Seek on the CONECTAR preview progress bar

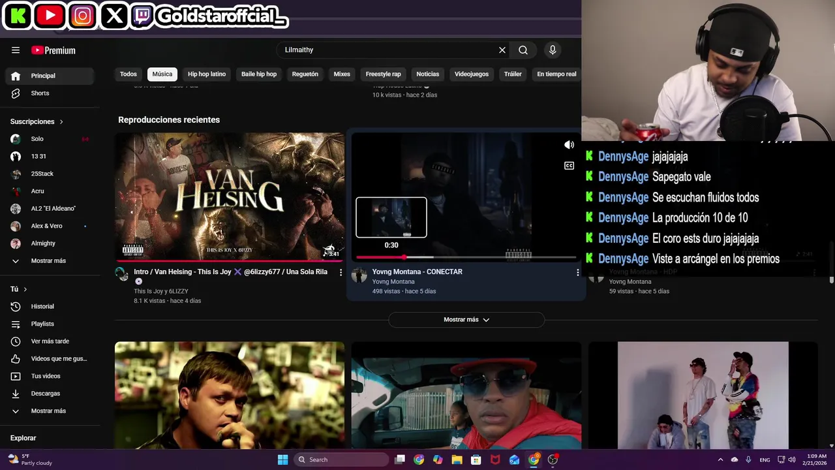point(465,258)
